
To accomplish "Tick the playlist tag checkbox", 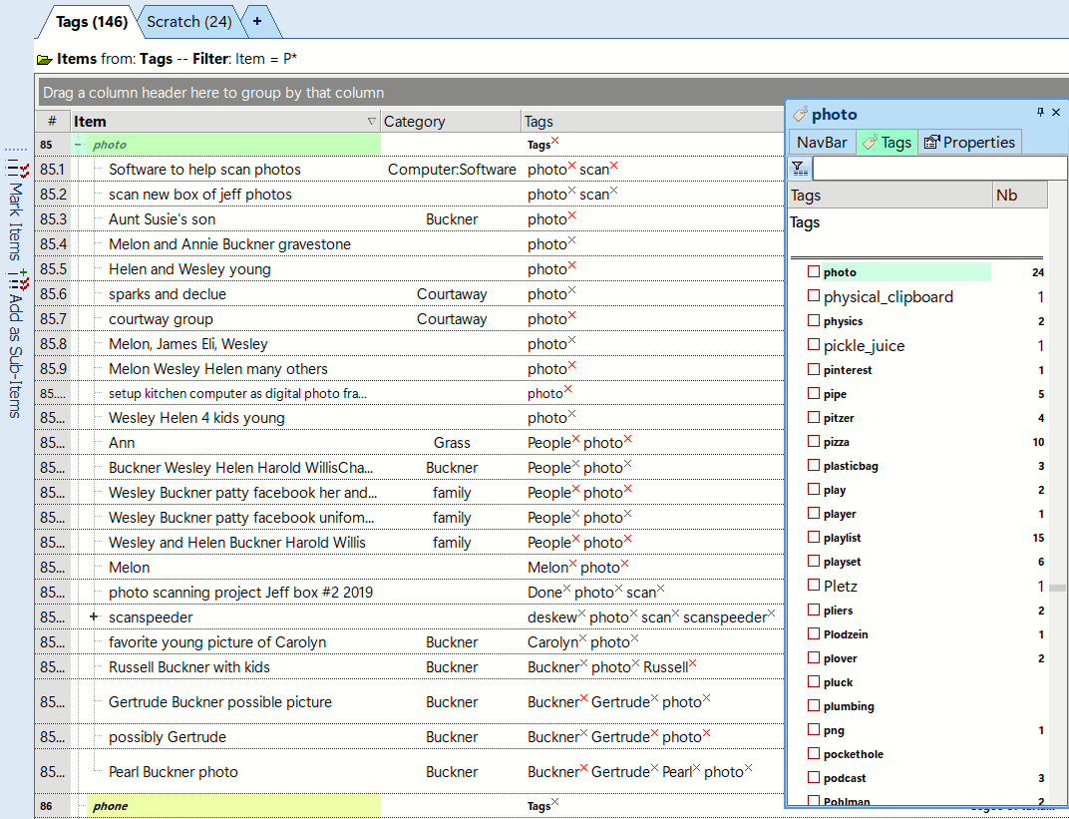I will click(x=814, y=538).
